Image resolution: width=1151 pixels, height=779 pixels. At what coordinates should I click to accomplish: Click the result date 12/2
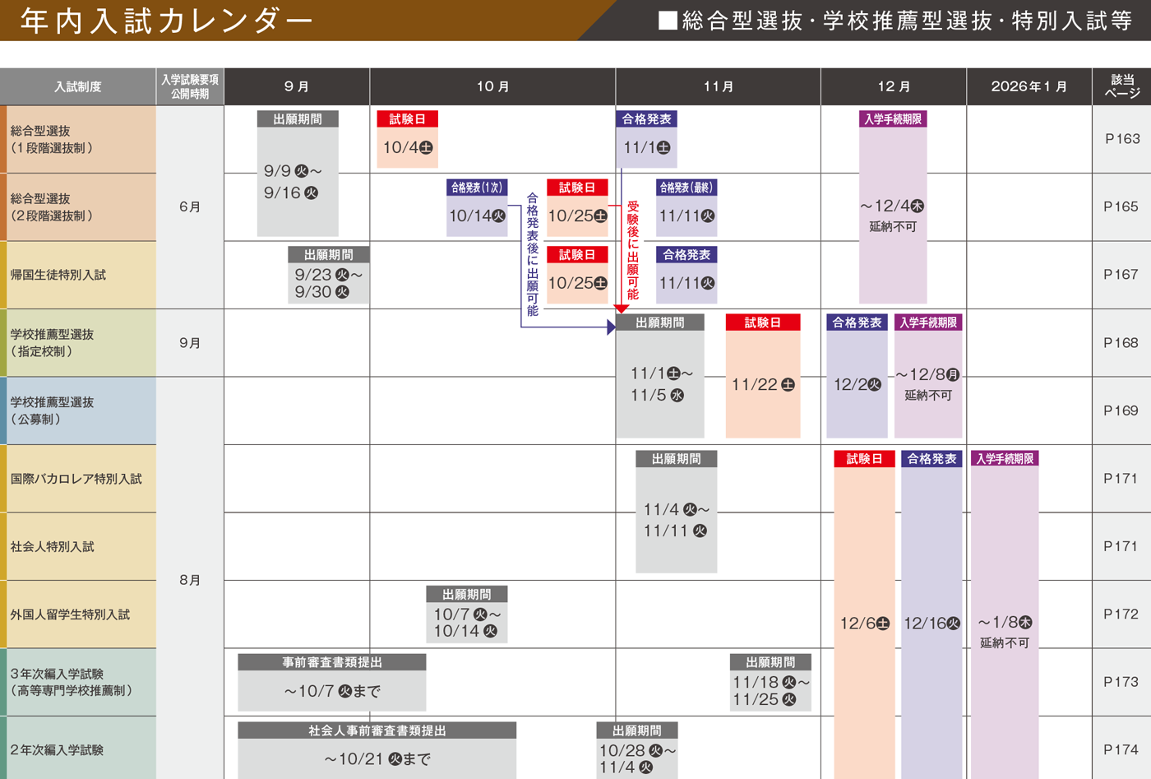click(857, 384)
